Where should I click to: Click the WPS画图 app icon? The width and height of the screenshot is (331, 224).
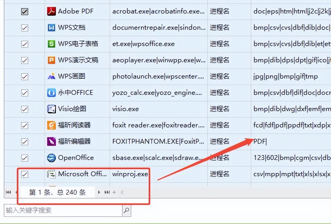pos(52,76)
